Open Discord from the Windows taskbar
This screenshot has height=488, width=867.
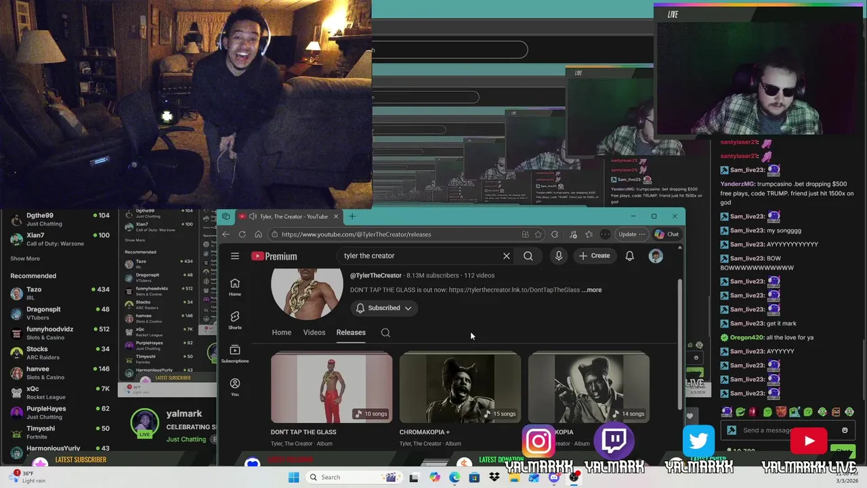pos(554,477)
